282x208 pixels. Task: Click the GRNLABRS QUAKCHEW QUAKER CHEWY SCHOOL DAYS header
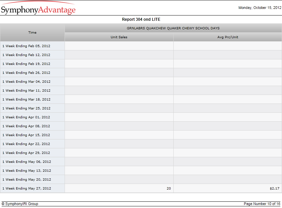(173, 28)
